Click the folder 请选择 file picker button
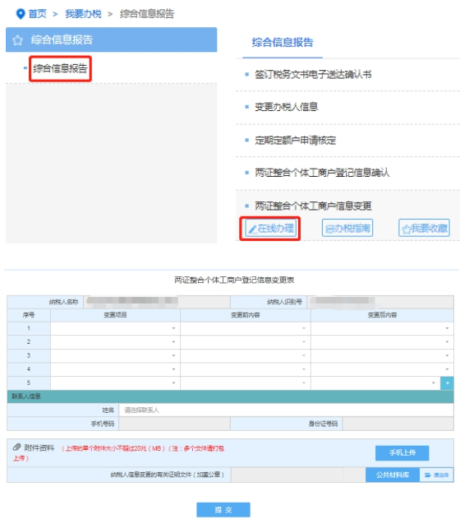The image size is (460, 524). (x=436, y=475)
